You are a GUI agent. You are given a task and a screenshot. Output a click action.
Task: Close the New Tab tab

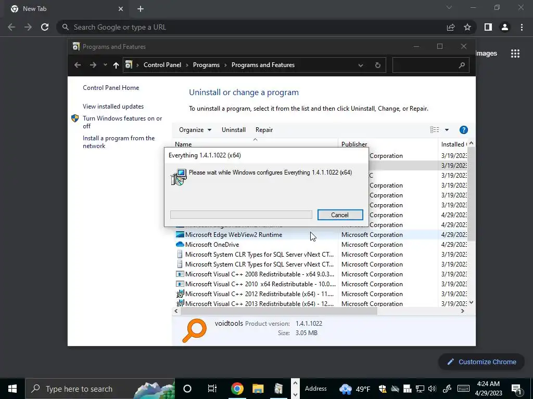click(x=121, y=9)
